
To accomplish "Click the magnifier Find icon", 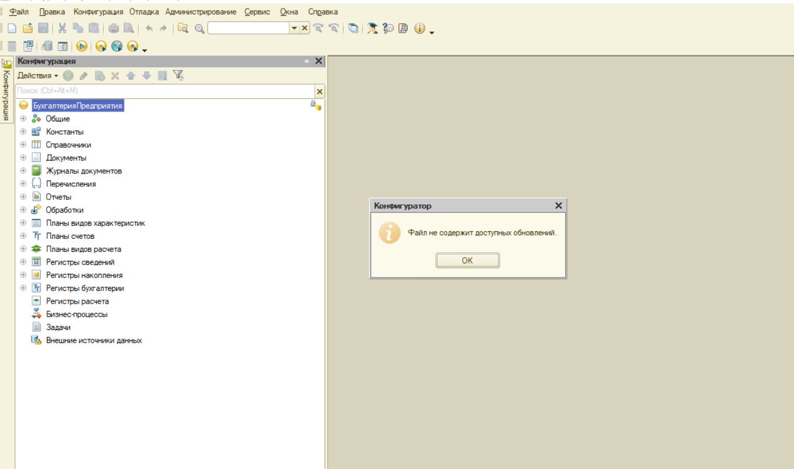I will point(200,28).
